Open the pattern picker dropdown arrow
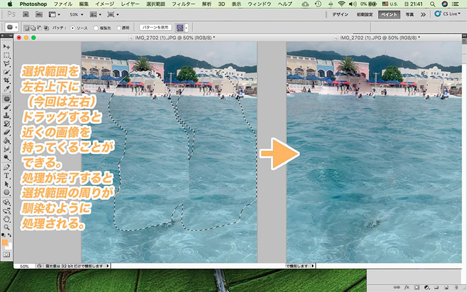 point(186,28)
